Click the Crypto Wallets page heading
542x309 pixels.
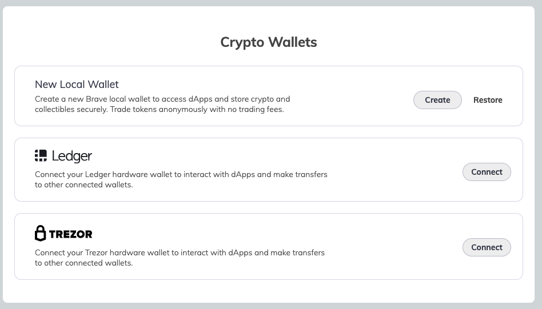(269, 42)
